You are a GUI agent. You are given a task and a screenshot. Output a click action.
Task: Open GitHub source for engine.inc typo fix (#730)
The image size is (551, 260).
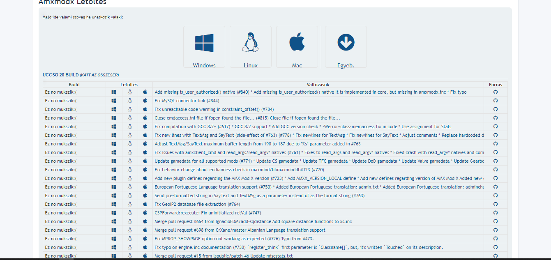pos(496,247)
